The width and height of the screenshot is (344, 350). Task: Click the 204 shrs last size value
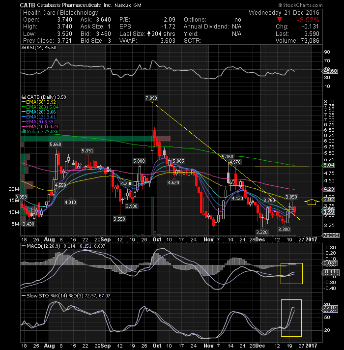(163, 34)
